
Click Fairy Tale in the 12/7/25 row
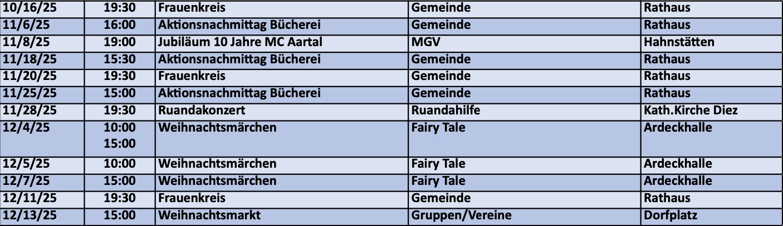tap(438, 181)
